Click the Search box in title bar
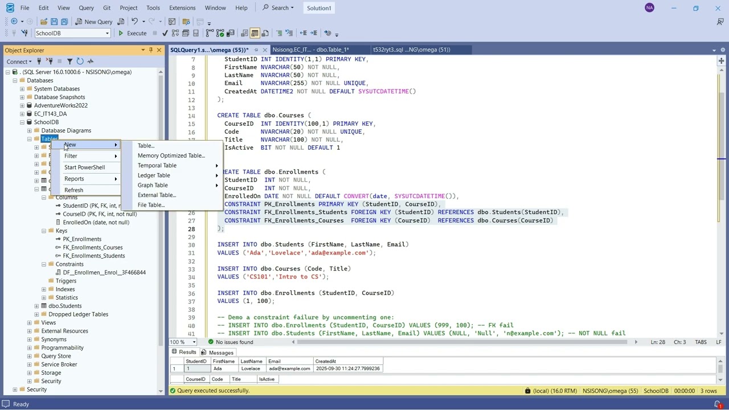Viewport: 729px width, 410px height. point(278,8)
